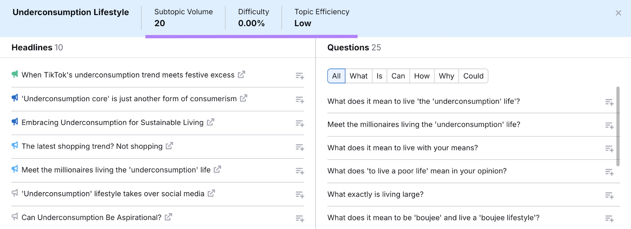This screenshot has height=229, width=631.
Task: Open headline 'Underconsumption core is just another form of consumerism'
Action: coord(129,99)
